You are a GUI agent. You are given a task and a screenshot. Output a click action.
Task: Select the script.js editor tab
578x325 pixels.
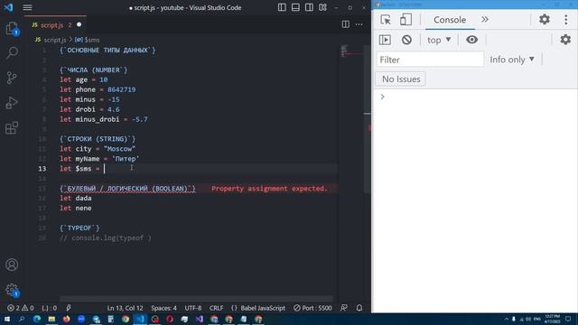(x=55, y=24)
